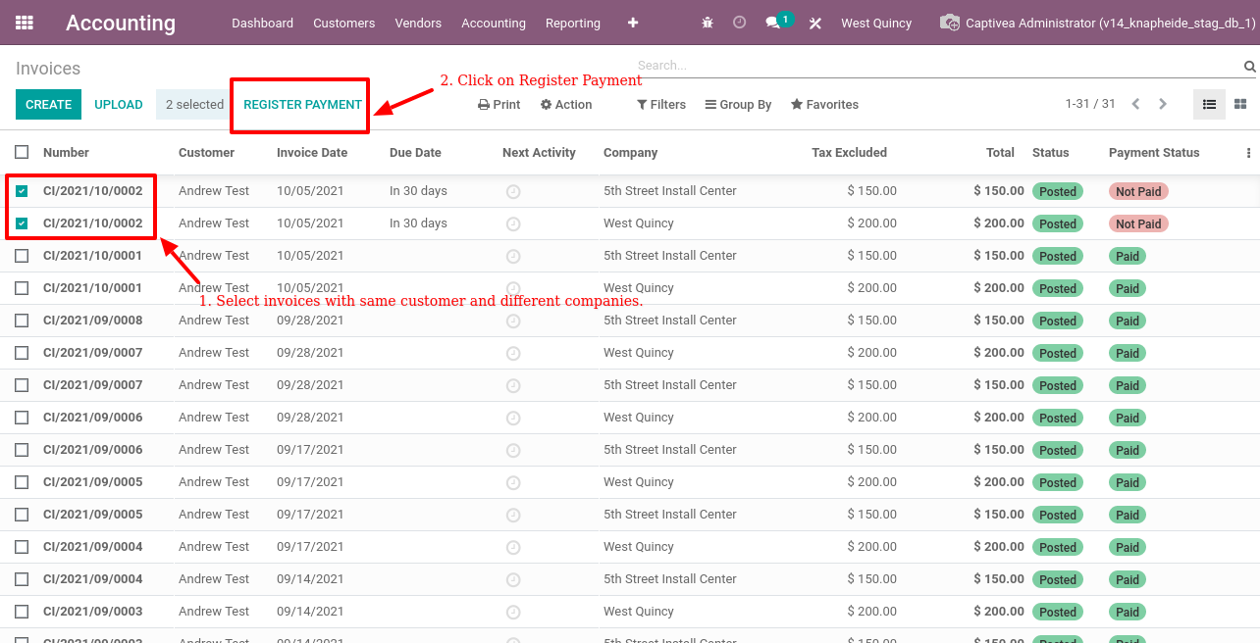
Task: Uncheck CI/2021/10/0002 5th Street Install Center invoice
Action: click(22, 191)
